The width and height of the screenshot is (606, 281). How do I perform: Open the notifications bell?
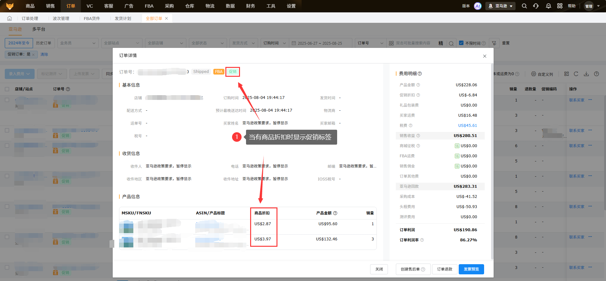click(548, 6)
